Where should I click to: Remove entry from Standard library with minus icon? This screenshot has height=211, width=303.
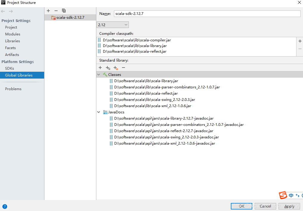click(x=123, y=68)
